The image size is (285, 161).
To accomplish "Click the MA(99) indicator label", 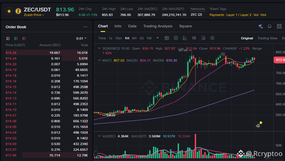I will 158,60.
